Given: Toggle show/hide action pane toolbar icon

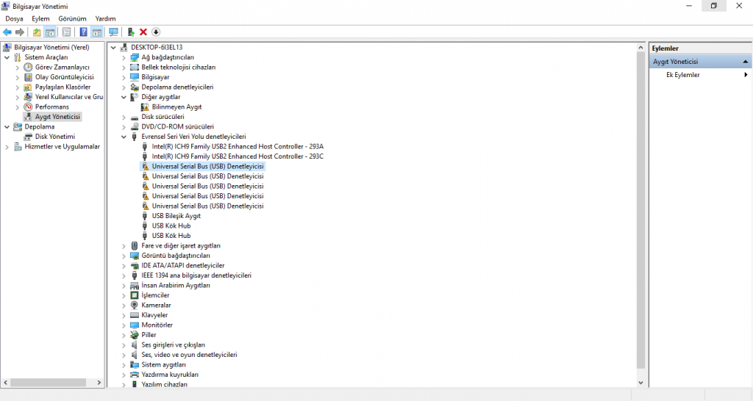Looking at the screenshot, I should tap(97, 32).
